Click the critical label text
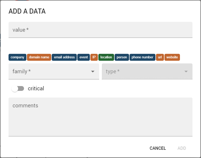 (x=36, y=88)
